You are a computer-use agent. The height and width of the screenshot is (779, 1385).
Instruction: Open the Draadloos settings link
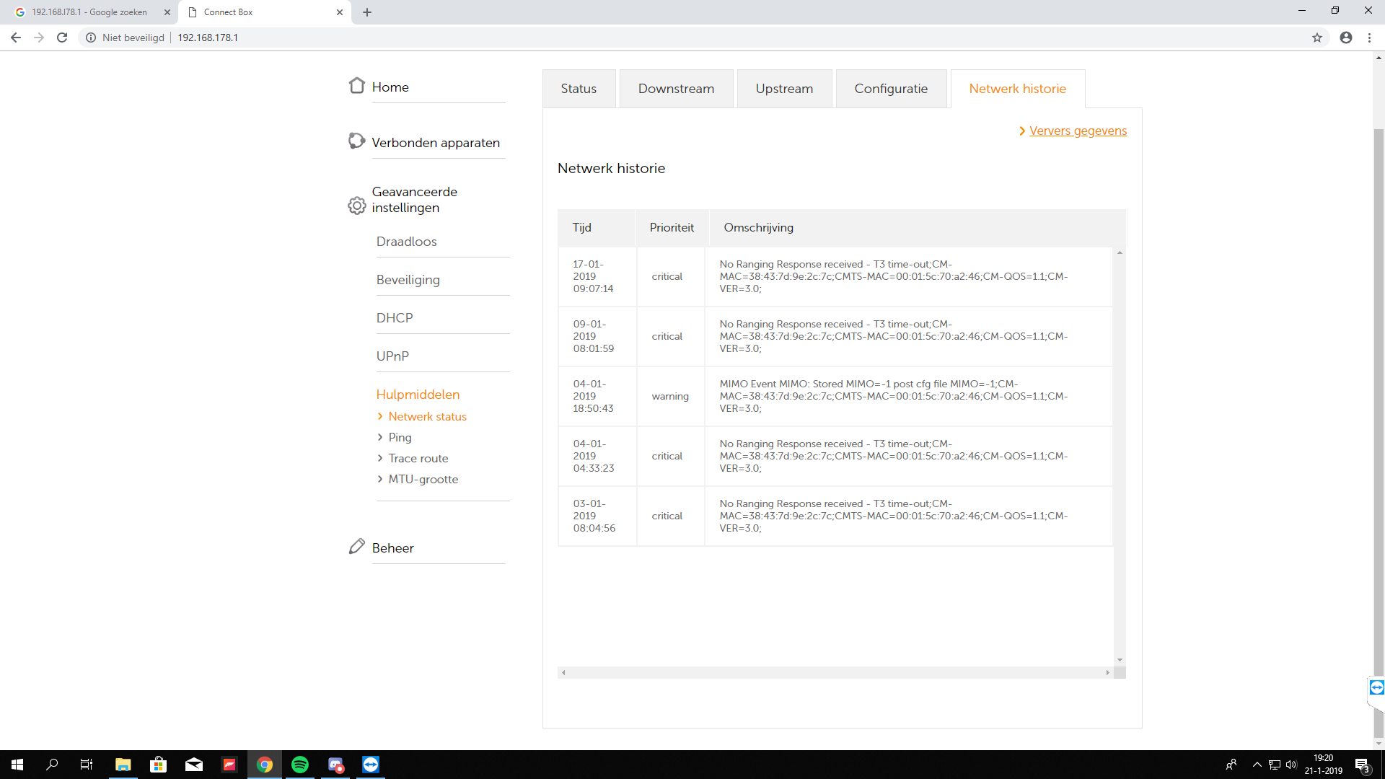(x=406, y=242)
